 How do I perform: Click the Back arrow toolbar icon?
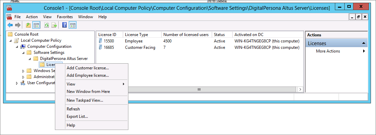point(10,25)
